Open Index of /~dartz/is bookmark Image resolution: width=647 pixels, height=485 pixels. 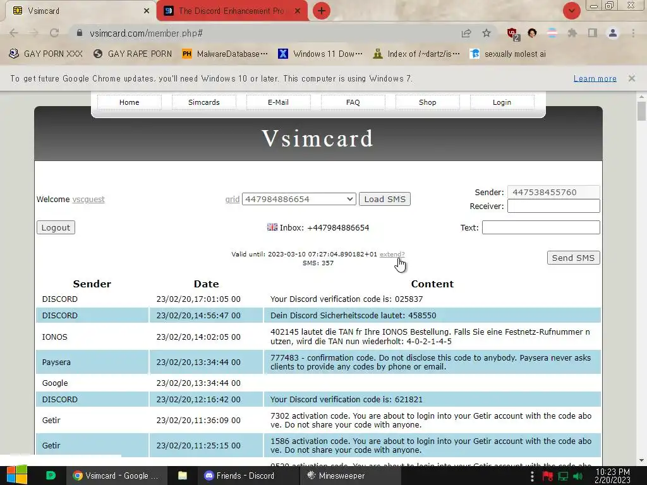(x=416, y=54)
